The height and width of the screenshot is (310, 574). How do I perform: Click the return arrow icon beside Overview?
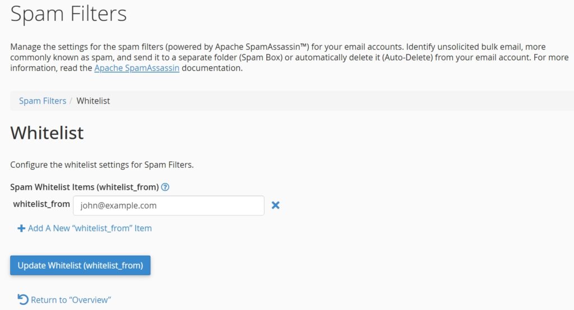click(23, 299)
